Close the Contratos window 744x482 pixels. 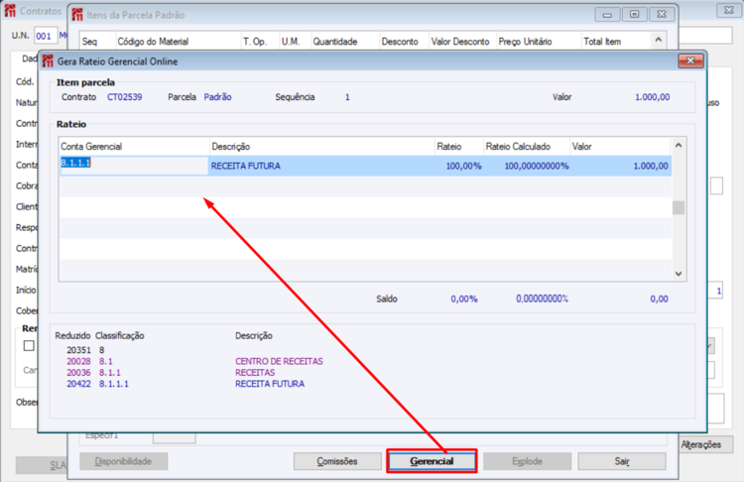pyautogui.click(x=729, y=10)
